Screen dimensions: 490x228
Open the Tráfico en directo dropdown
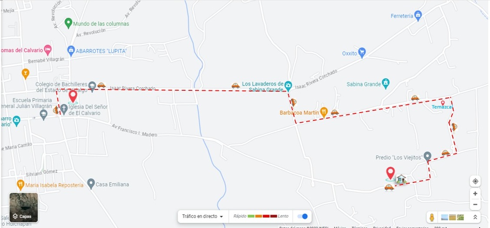(203, 216)
